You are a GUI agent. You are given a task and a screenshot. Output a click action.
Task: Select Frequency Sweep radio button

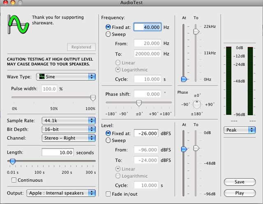(x=108, y=34)
